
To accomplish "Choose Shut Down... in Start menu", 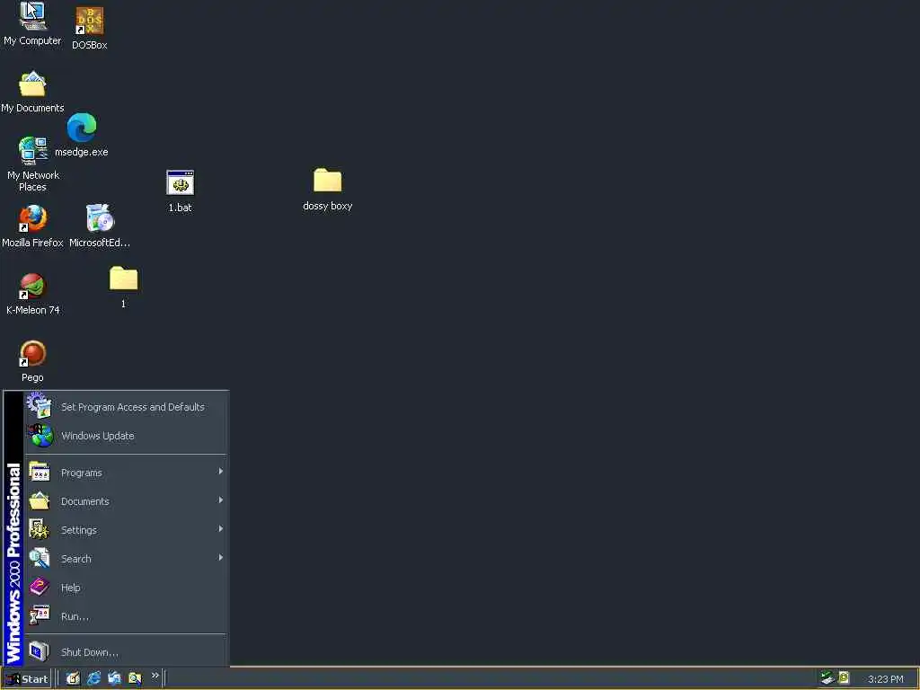I will click(x=126, y=652).
